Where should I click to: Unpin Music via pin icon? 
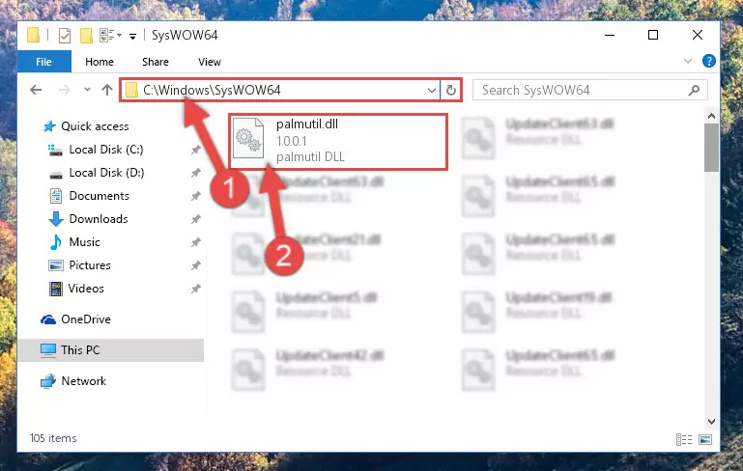click(196, 243)
